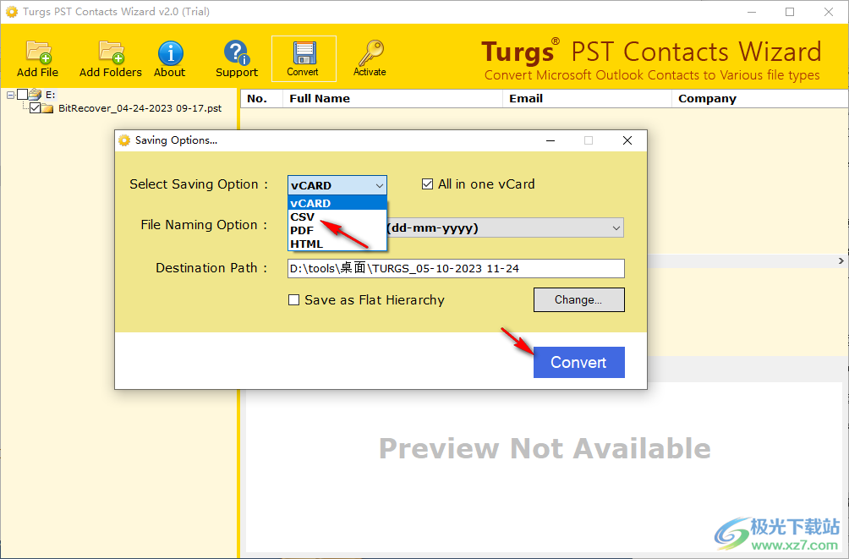Choose CSV from the saving list

337,216
